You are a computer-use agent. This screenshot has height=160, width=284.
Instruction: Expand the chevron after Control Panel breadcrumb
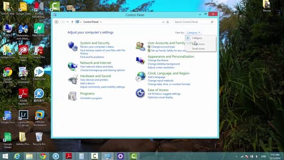tap(101, 22)
